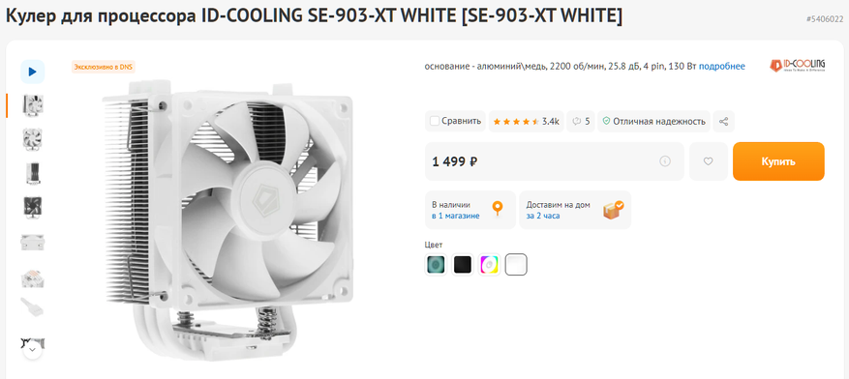
Task: Select the RGB color variant
Action: 489,264
